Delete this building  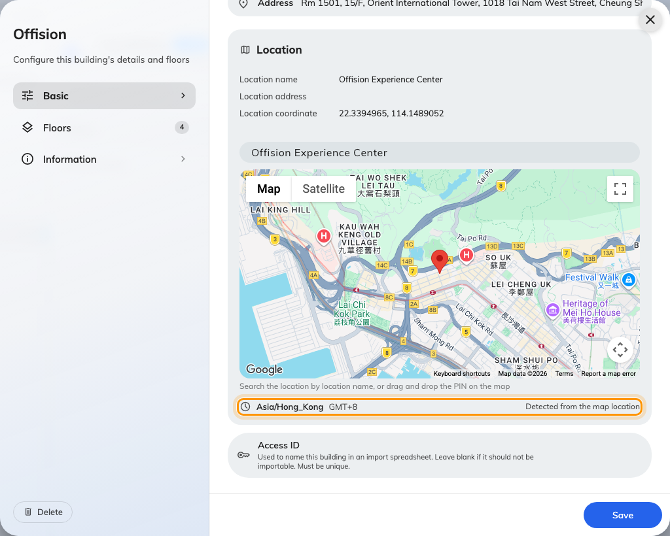(43, 512)
